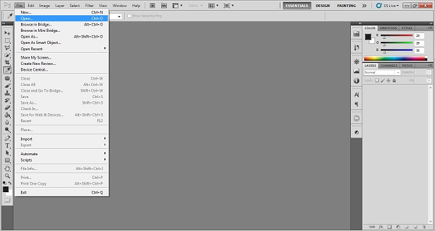Switch to the Channels tab
The height and width of the screenshot is (231, 435).
(389, 66)
